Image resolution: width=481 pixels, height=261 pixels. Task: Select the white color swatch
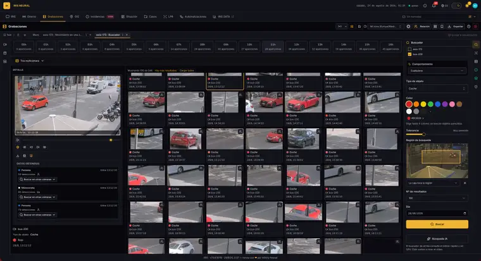[409, 111]
